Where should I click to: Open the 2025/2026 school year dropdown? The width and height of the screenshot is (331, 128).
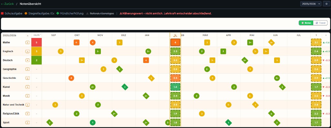311,4
